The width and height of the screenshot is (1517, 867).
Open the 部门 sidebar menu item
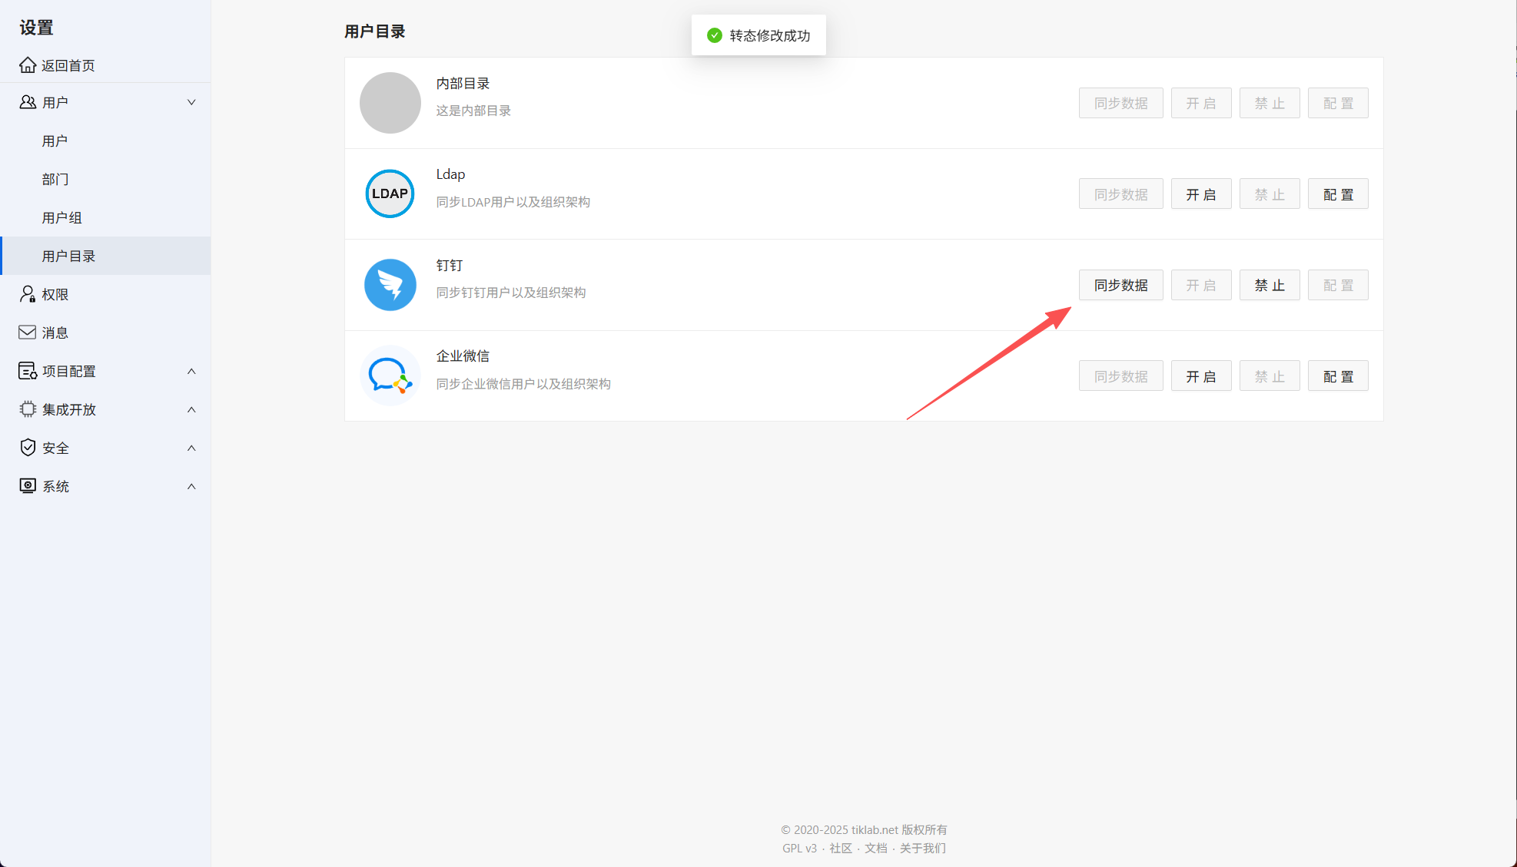click(55, 179)
